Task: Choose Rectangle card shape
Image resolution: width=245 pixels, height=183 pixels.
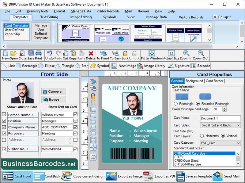Action: tap(175, 103)
